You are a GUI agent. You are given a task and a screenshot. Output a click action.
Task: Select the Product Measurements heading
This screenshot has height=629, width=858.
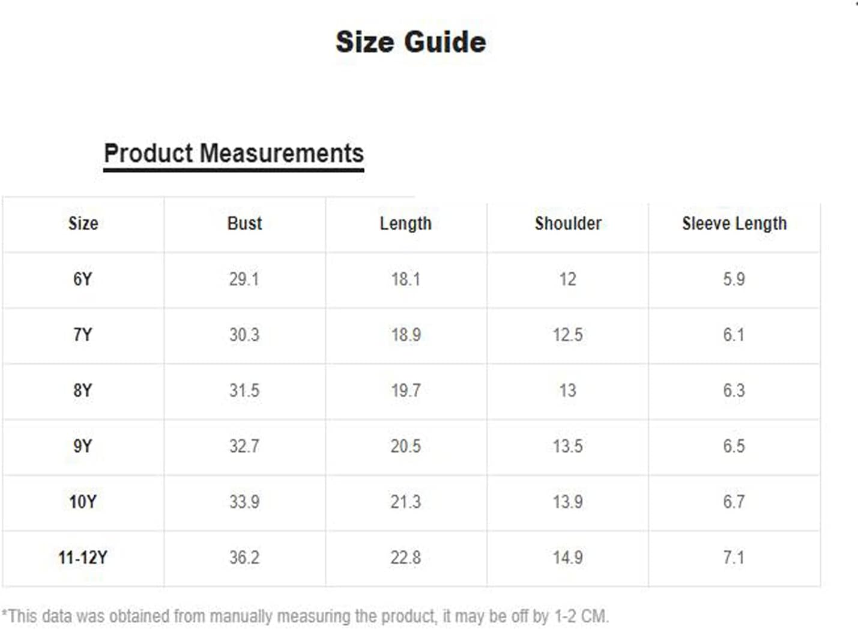coord(234,153)
